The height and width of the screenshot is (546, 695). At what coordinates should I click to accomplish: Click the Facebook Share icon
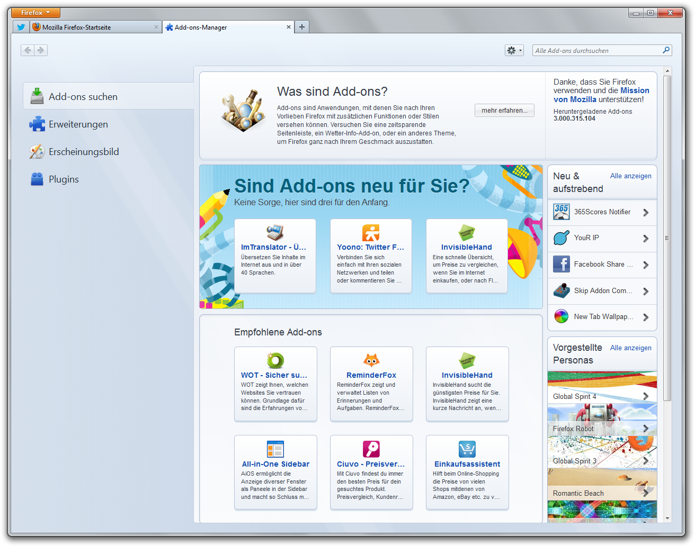click(562, 264)
